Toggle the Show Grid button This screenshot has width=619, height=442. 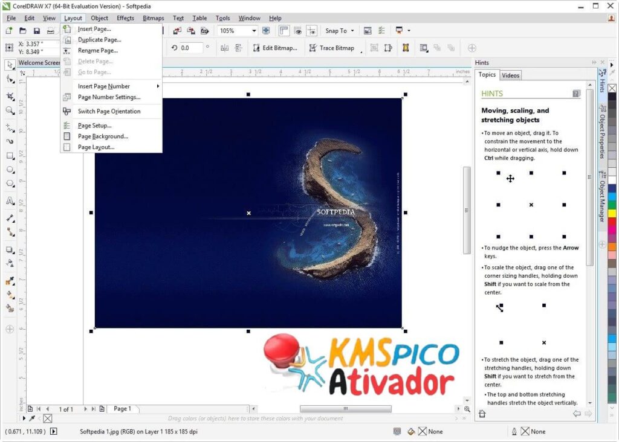297,31
